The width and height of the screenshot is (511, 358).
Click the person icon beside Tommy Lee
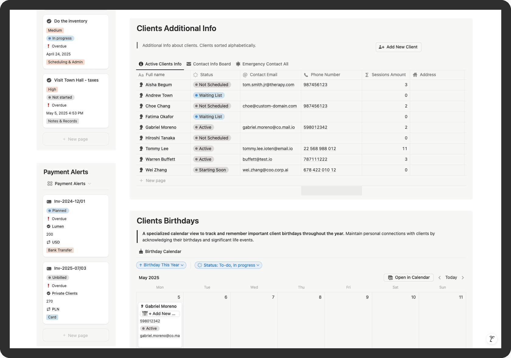(x=141, y=149)
